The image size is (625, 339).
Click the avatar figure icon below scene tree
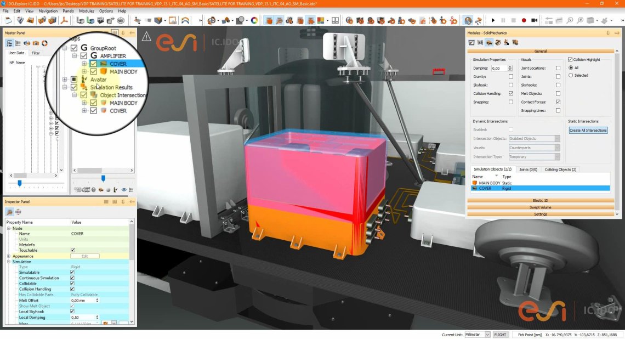(x=116, y=190)
